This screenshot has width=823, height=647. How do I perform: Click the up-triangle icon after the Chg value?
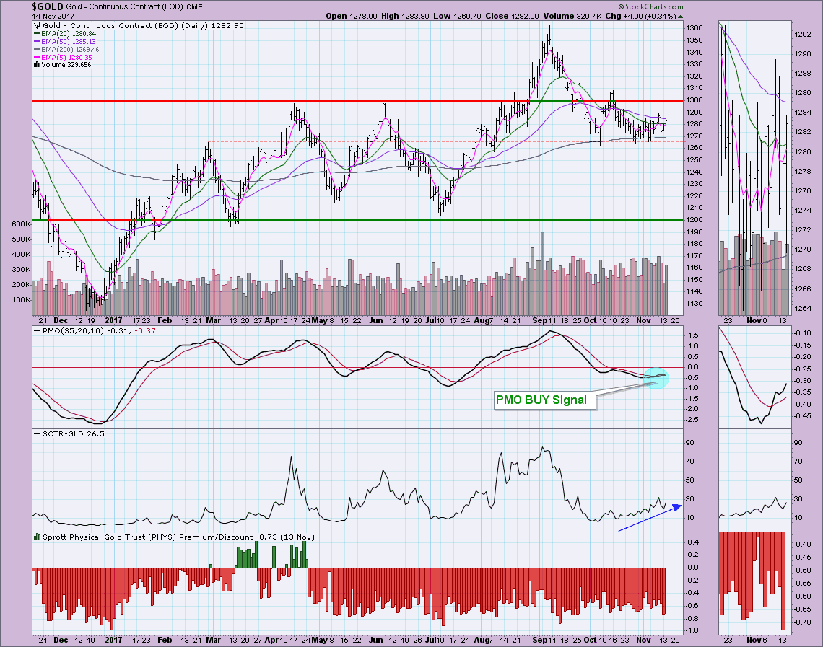point(680,17)
